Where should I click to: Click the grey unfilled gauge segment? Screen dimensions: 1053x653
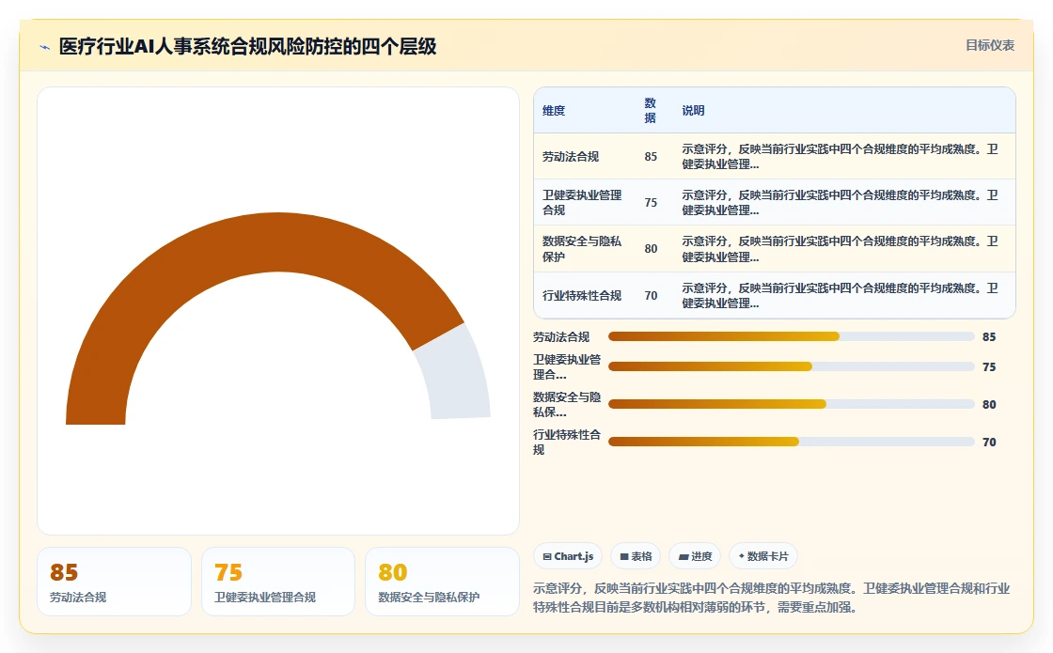(x=454, y=373)
